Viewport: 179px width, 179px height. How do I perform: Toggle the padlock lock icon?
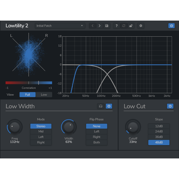tap(131, 26)
